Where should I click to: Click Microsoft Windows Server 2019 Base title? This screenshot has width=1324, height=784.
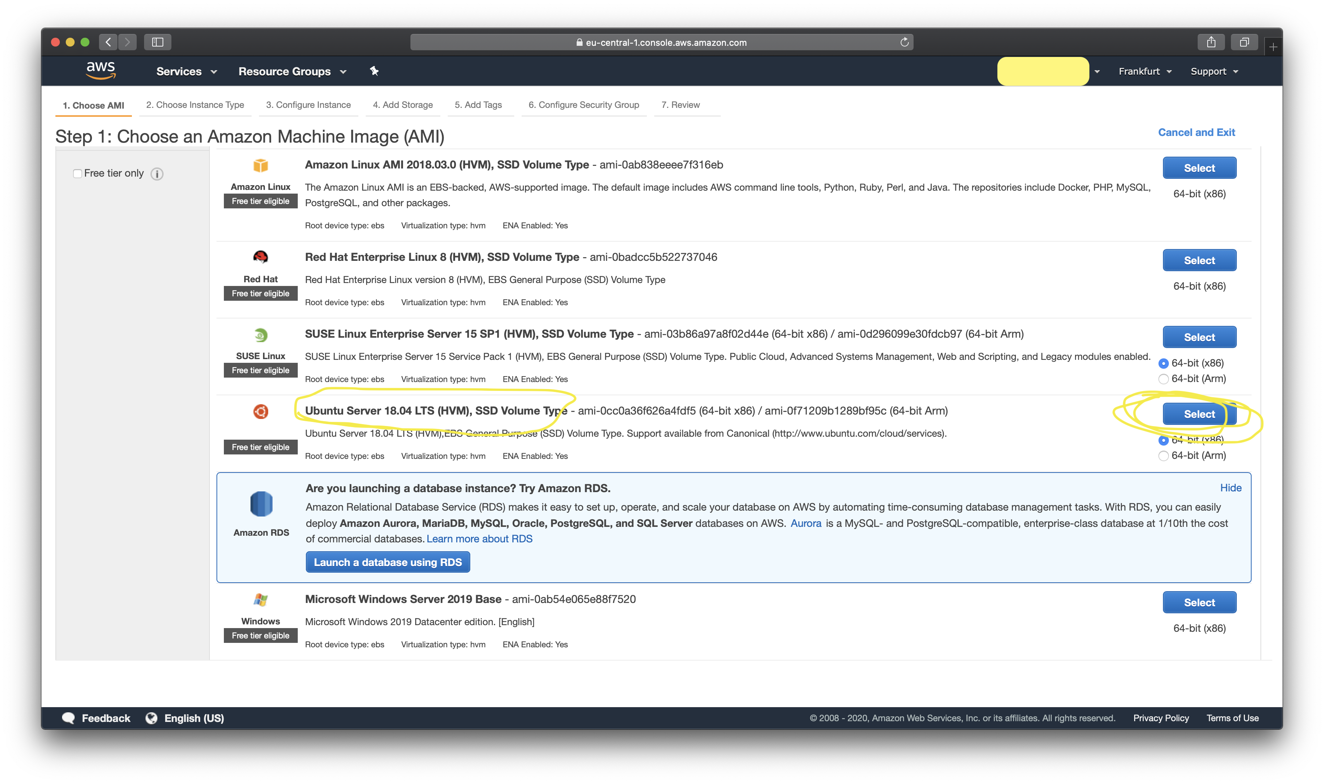tap(403, 599)
